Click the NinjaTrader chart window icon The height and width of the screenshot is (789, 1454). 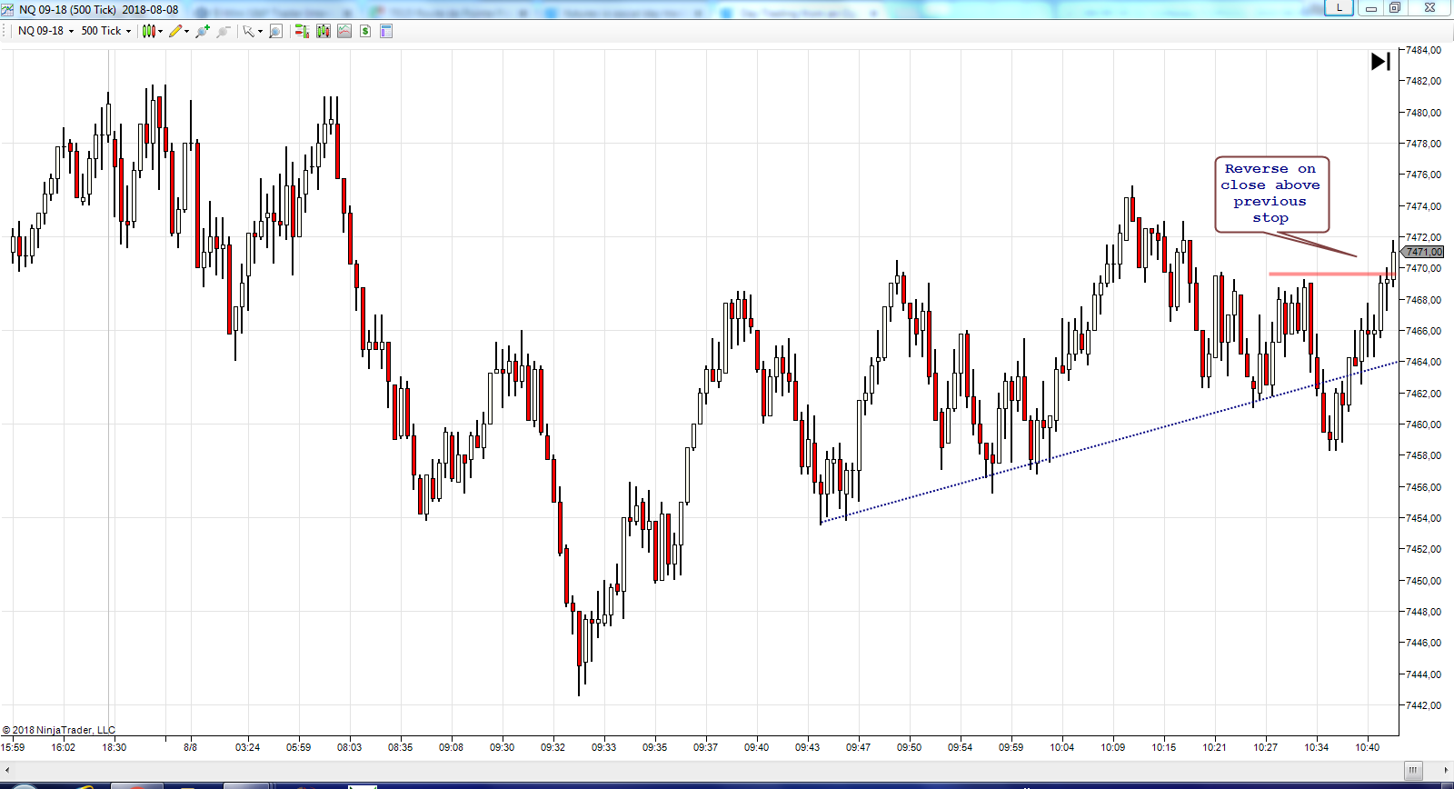pos(7,9)
